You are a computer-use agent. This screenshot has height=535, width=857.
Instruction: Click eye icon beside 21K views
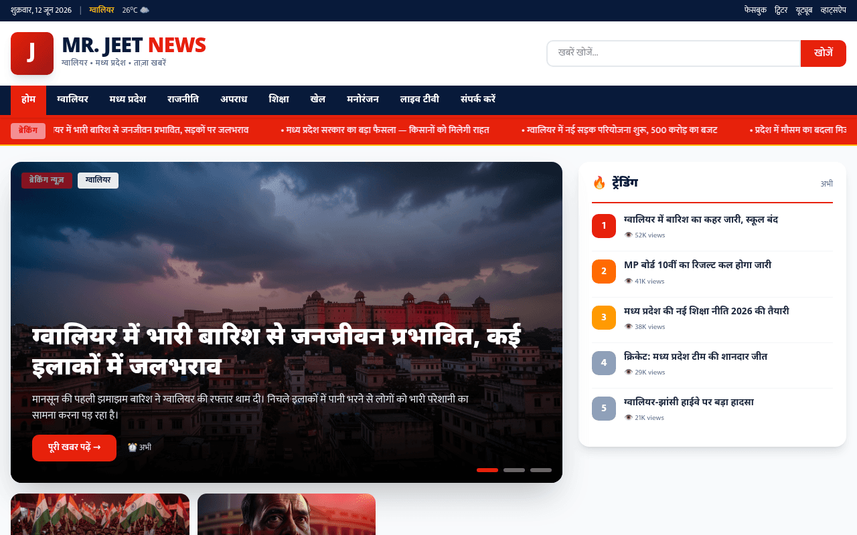[628, 418]
